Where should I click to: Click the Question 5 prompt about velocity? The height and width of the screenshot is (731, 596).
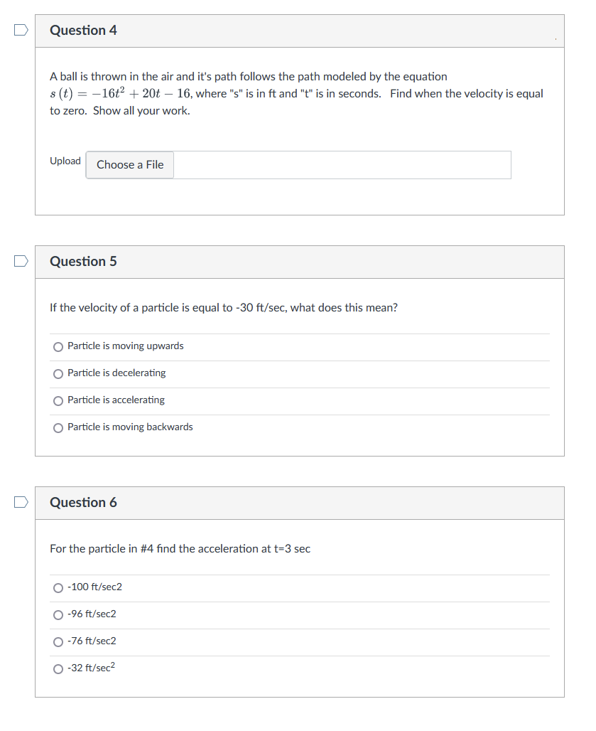[224, 307]
